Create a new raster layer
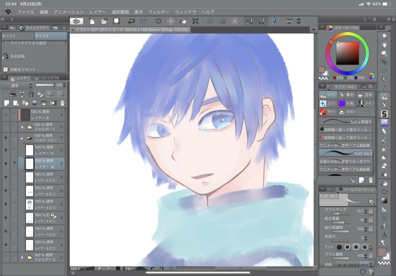396x276 pixels. 6,103
